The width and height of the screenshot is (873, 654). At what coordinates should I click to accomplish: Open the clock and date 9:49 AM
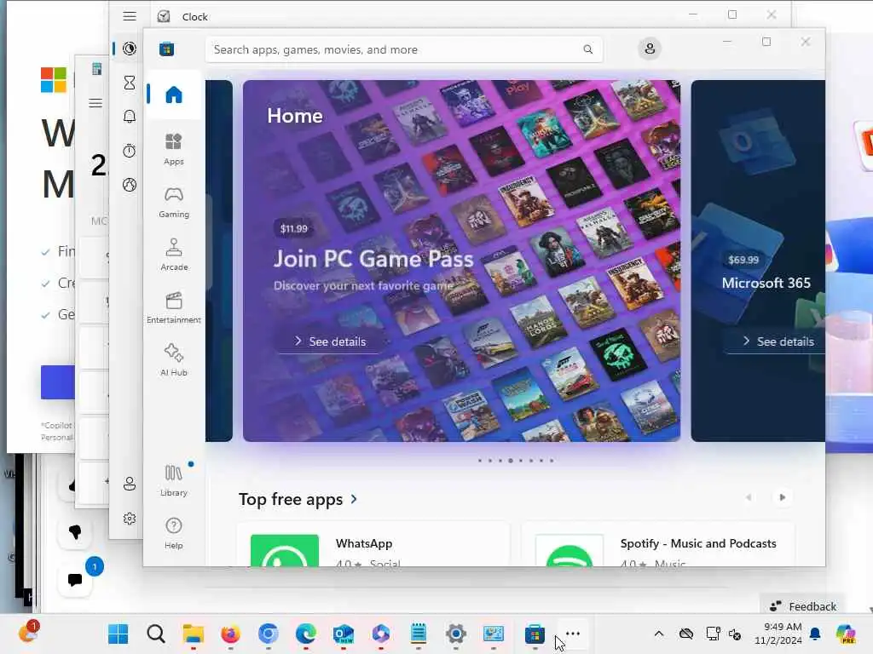(x=778, y=634)
